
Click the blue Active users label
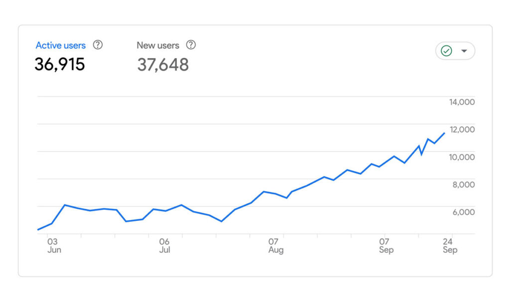click(x=60, y=45)
